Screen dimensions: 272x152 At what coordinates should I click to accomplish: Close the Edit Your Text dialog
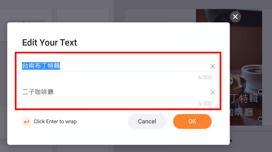(235, 17)
